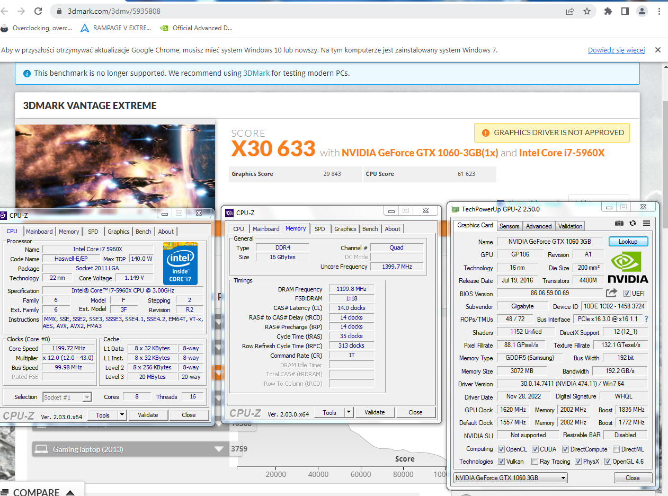Toggle the Ray Tracing checkbox
This screenshot has height=496, width=668.
click(535, 462)
